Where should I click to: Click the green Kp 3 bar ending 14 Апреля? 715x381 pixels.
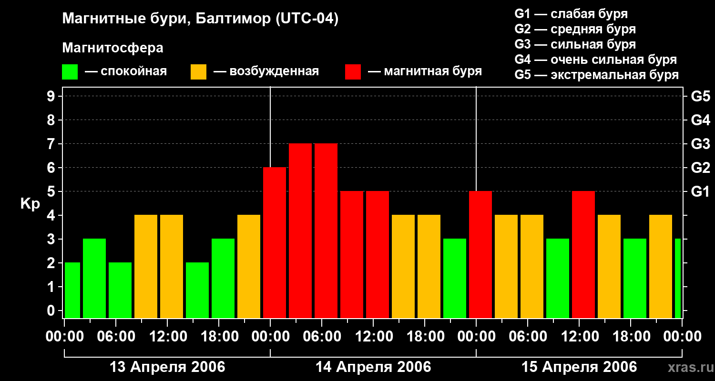(455, 279)
